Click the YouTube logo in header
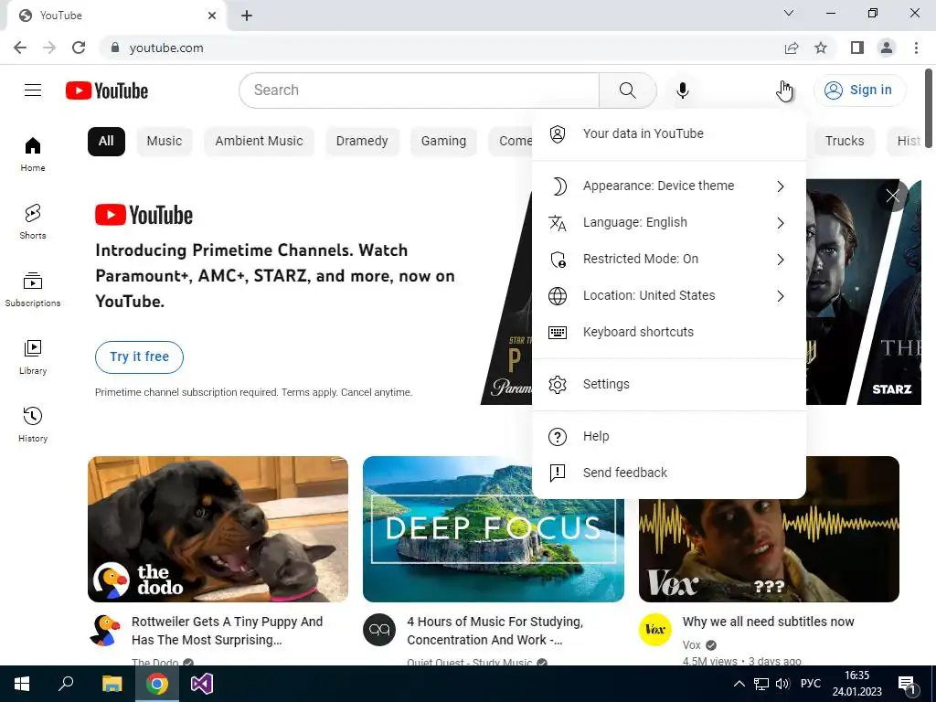 tap(107, 90)
